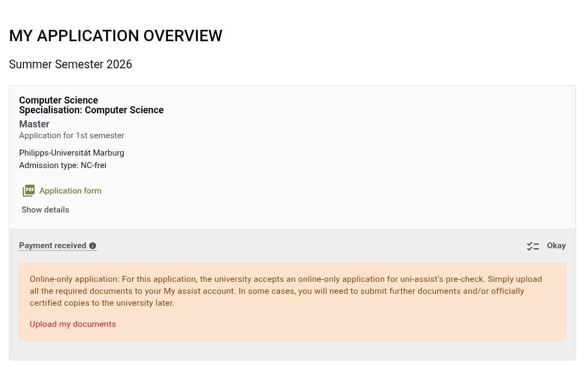Image resolution: width=585 pixels, height=367 pixels.
Task: Click the Okay payment status indicator
Action: tap(556, 246)
